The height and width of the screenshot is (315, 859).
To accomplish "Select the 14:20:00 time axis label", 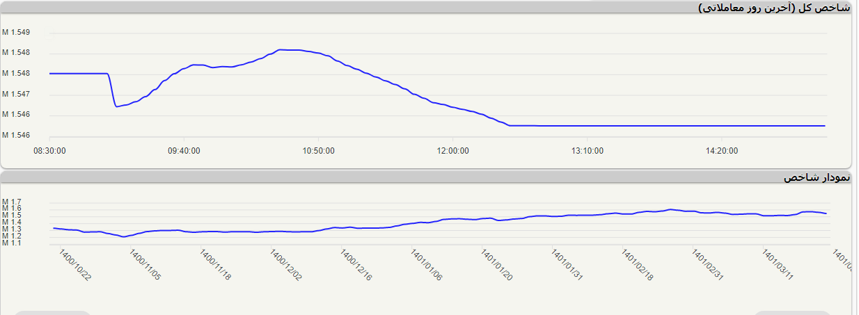I will tap(722, 151).
